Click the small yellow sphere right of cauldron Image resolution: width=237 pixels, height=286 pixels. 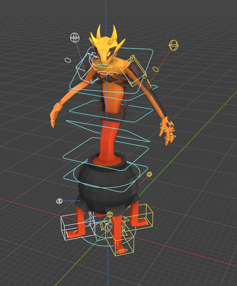tap(149, 174)
